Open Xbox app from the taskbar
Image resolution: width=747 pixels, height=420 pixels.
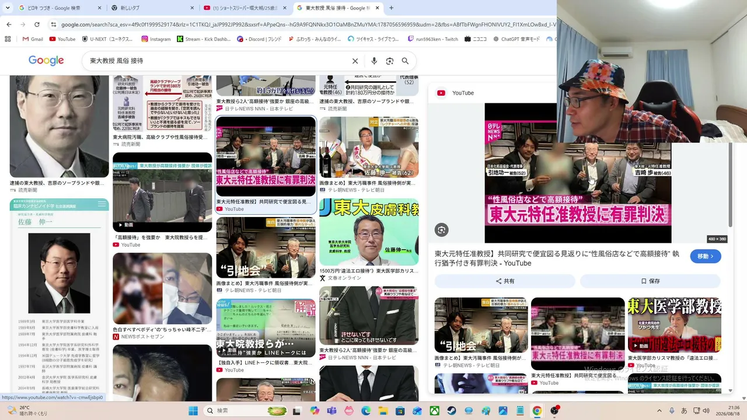tap(435, 411)
